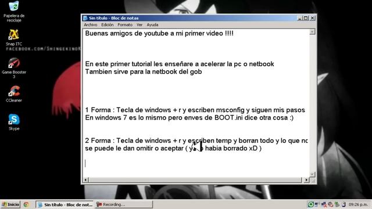
Task: Select the CCleaner desktop shortcut
Action: (14, 94)
